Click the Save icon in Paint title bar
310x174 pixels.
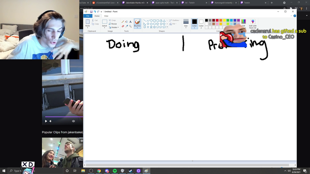click(x=91, y=12)
